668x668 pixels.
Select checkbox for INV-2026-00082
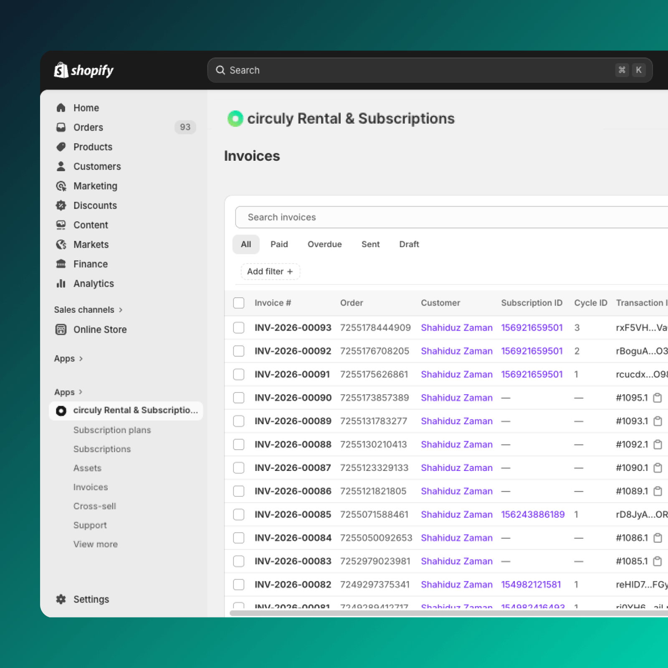pos(239,585)
